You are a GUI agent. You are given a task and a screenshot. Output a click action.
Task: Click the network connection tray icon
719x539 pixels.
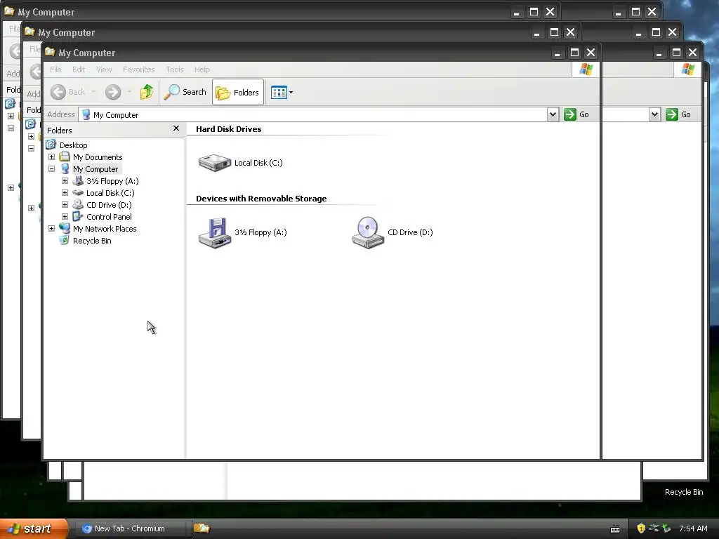654,528
